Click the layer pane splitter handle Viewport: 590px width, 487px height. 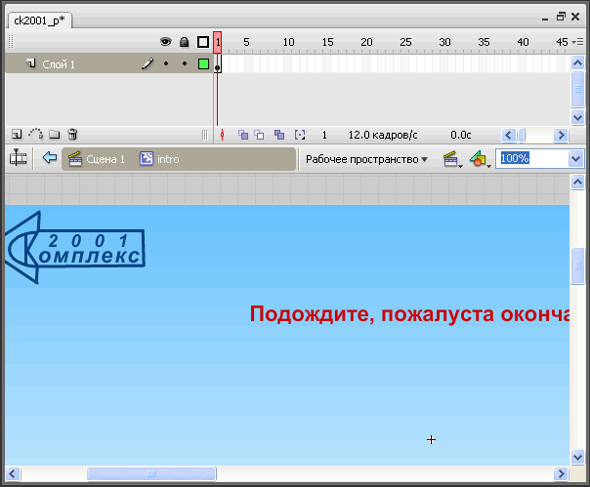point(205,135)
